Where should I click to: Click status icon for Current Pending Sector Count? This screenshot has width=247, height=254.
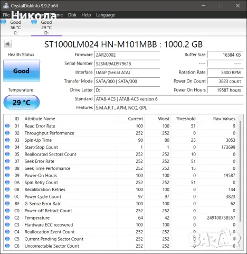coord(7,239)
